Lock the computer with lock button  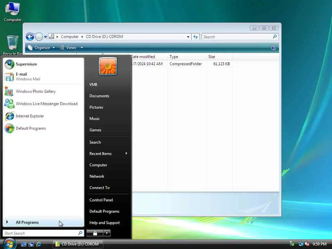point(95,233)
